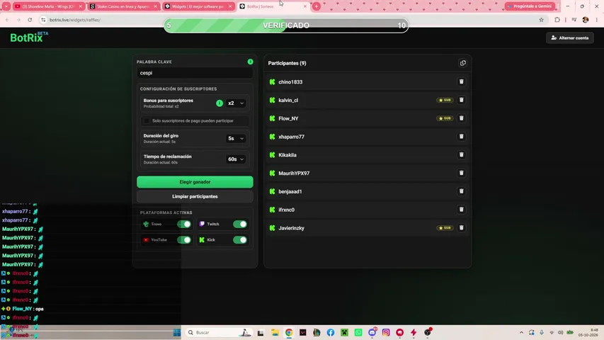The image size is (604, 340).
Task: Open a new browser tab
Action: pyautogui.click(x=317, y=6)
